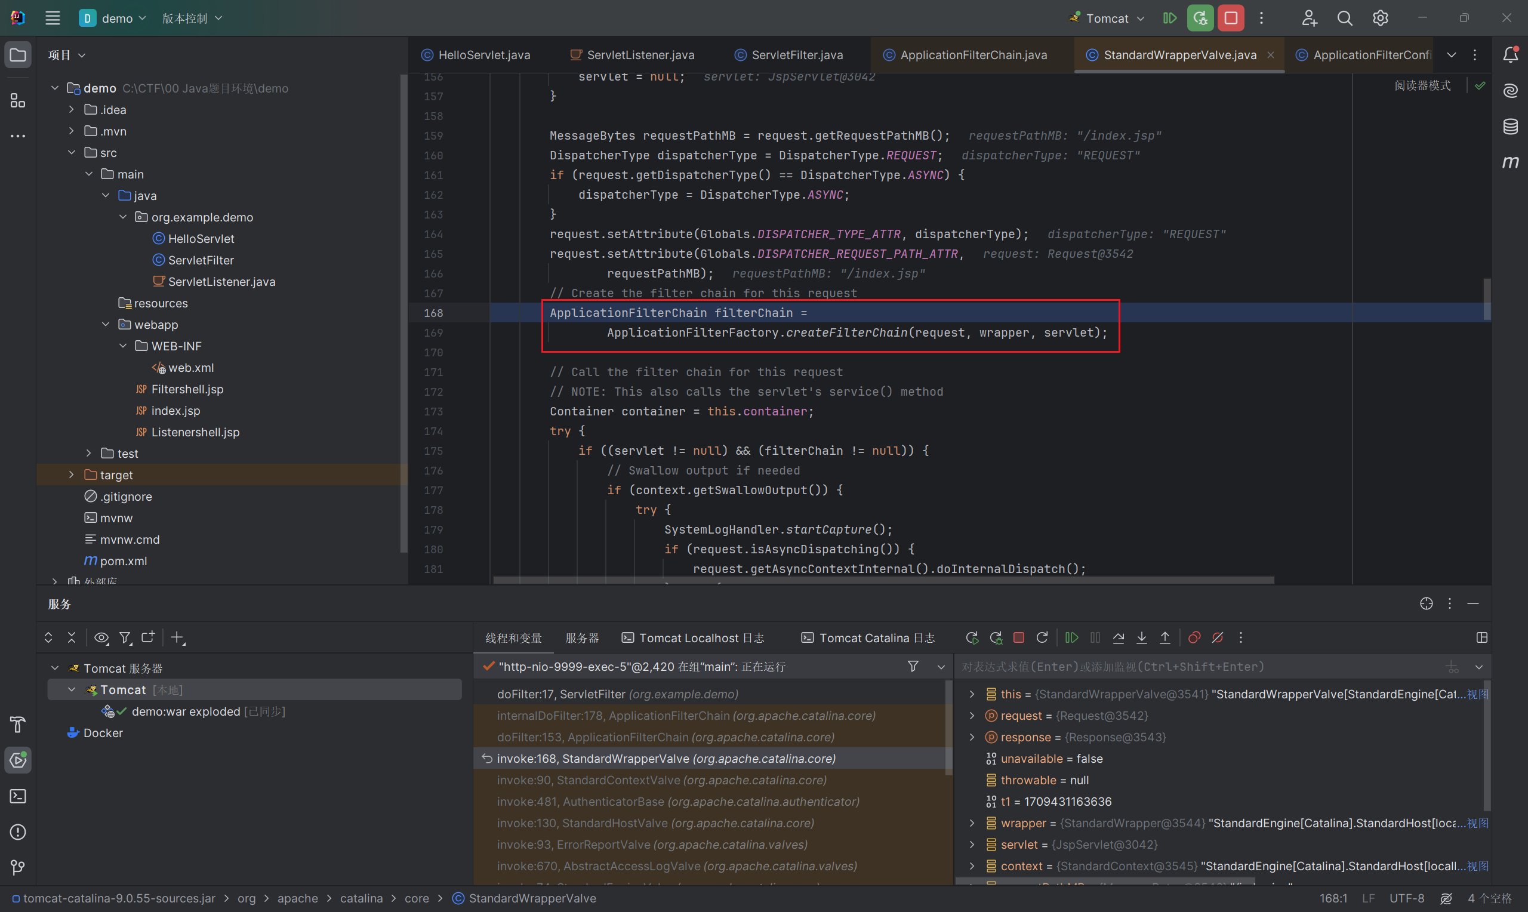This screenshot has height=912, width=1528.
Task: Switch to ApplicationFilterChain.java tab
Action: click(x=965, y=56)
